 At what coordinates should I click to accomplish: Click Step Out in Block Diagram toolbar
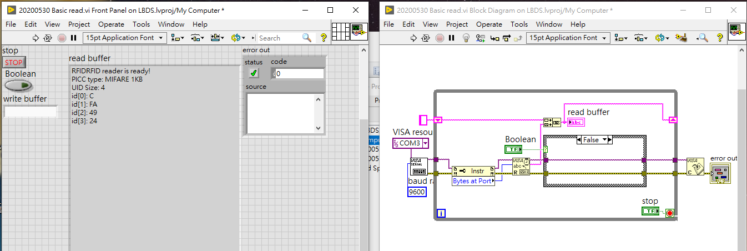pos(518,38)
